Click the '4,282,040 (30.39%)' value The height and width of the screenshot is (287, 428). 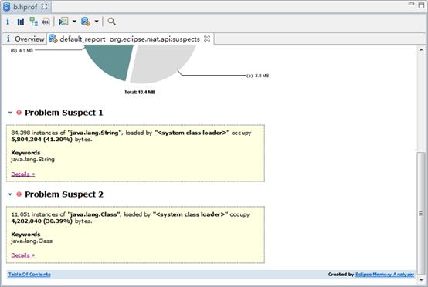tap(42, 221)
